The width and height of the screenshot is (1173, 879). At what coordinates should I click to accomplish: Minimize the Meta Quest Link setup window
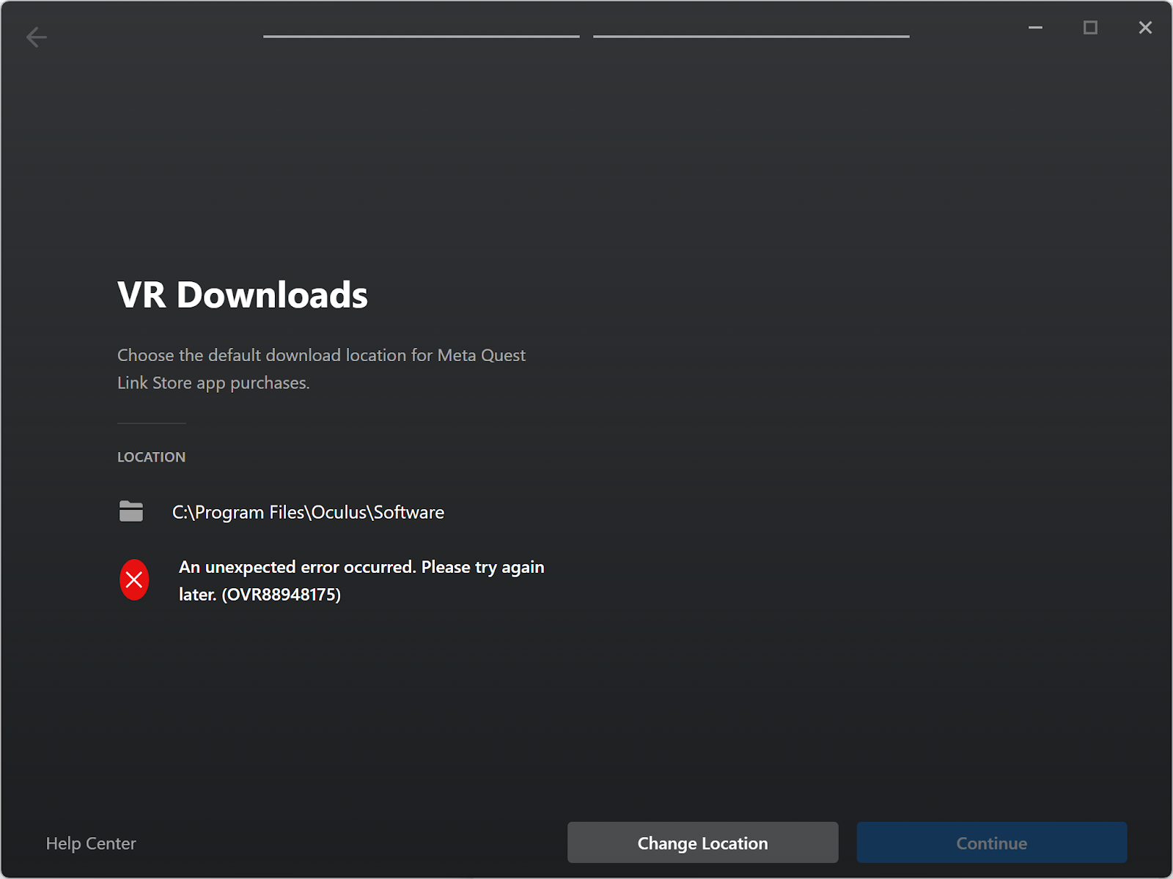(1035, 28)
